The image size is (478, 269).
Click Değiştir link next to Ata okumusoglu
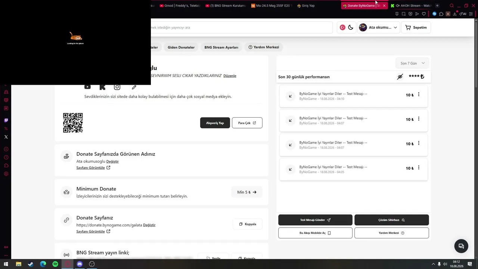[x=112, y=161]
